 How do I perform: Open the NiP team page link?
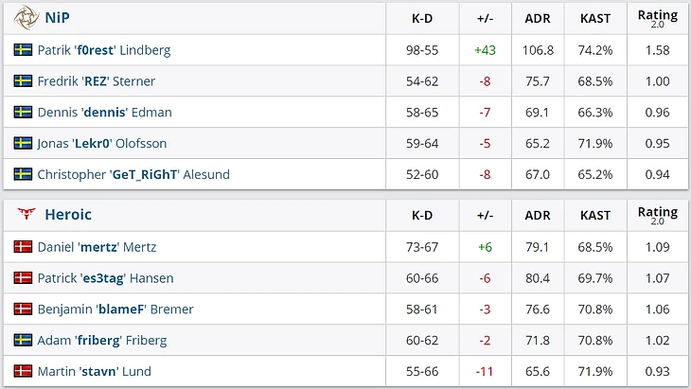coord(58,18)
